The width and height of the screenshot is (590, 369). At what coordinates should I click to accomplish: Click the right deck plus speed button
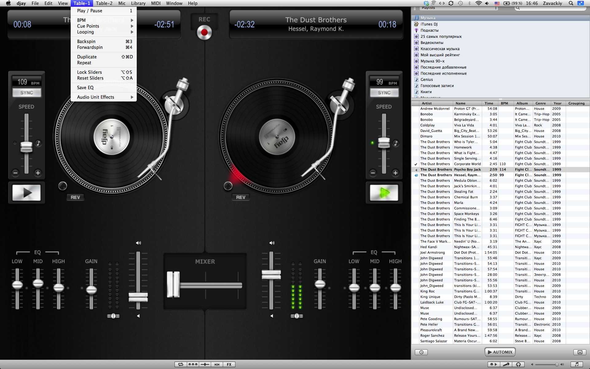coord(395,173)
